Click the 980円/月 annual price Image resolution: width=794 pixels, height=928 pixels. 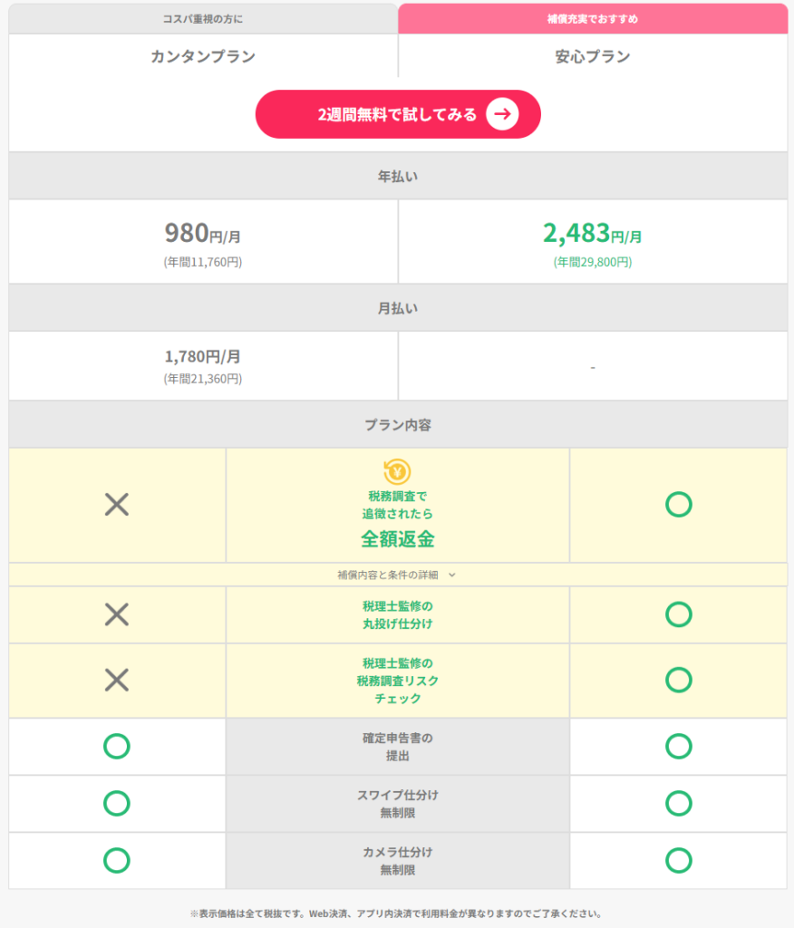202,234
